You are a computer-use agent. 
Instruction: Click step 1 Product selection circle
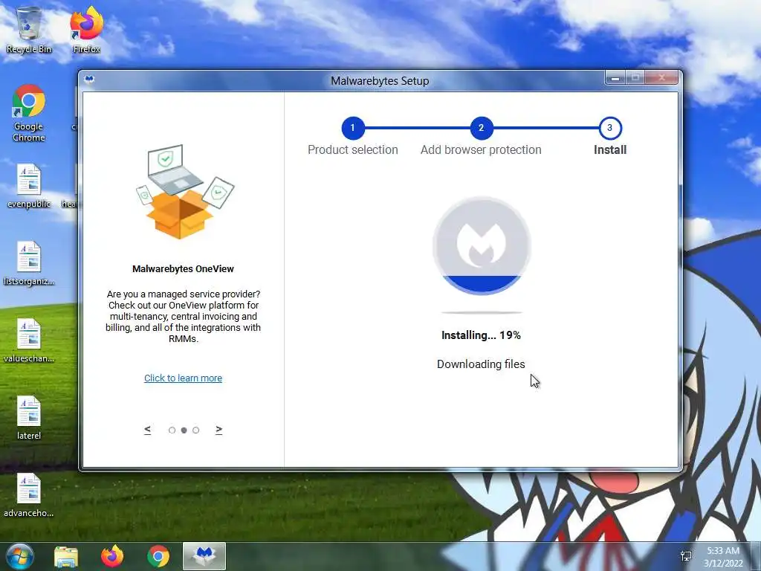(x=353, y=128)
